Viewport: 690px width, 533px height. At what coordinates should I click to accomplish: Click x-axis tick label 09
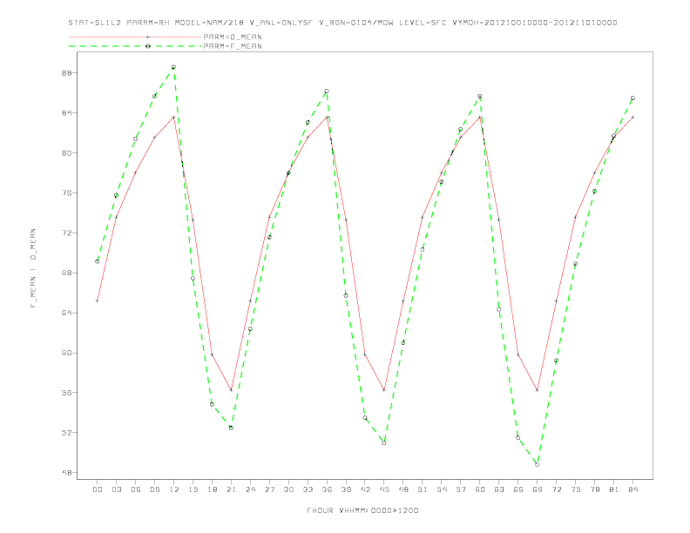[154, 489]
